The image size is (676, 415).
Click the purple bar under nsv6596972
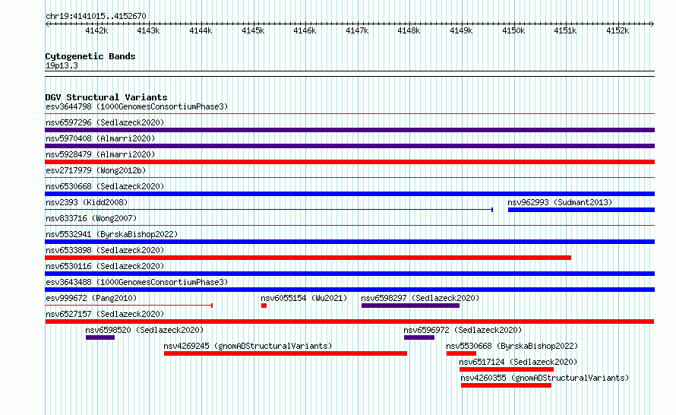click(x=419, y=337)
